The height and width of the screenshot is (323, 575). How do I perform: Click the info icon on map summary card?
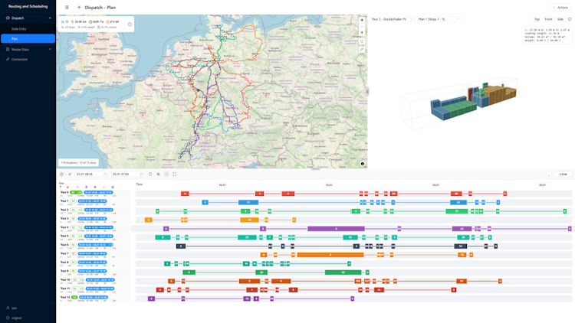point(130,24)
